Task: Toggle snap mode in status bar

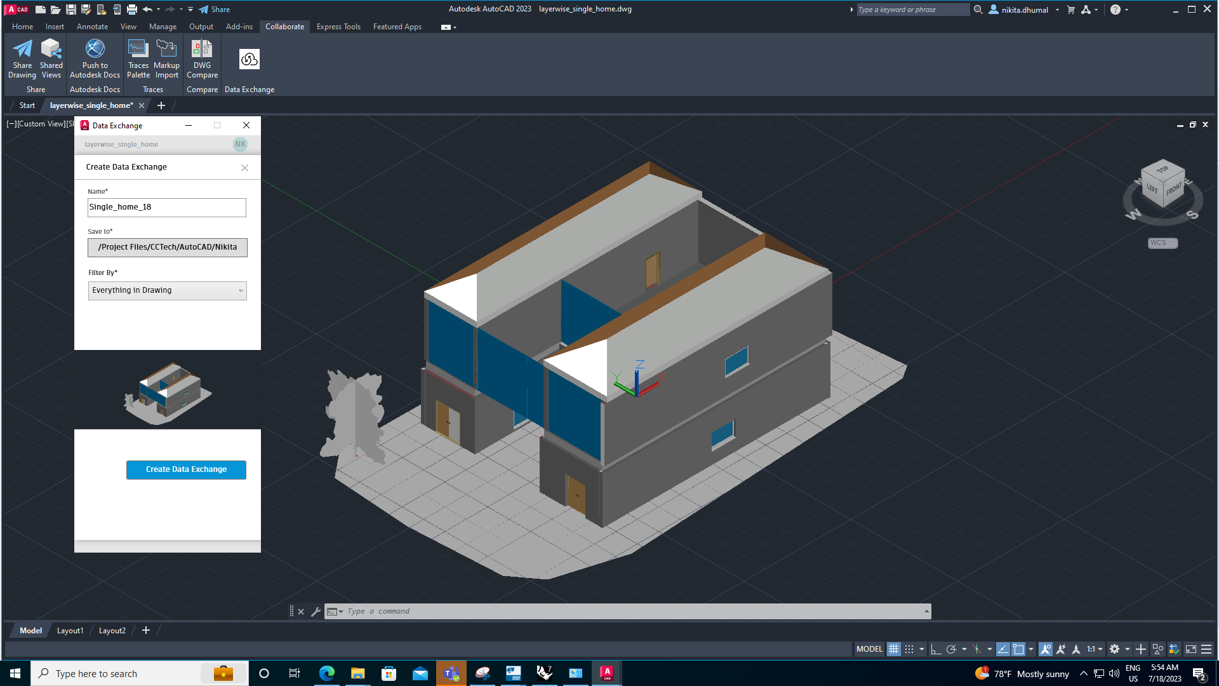Action: pos(909,649)
